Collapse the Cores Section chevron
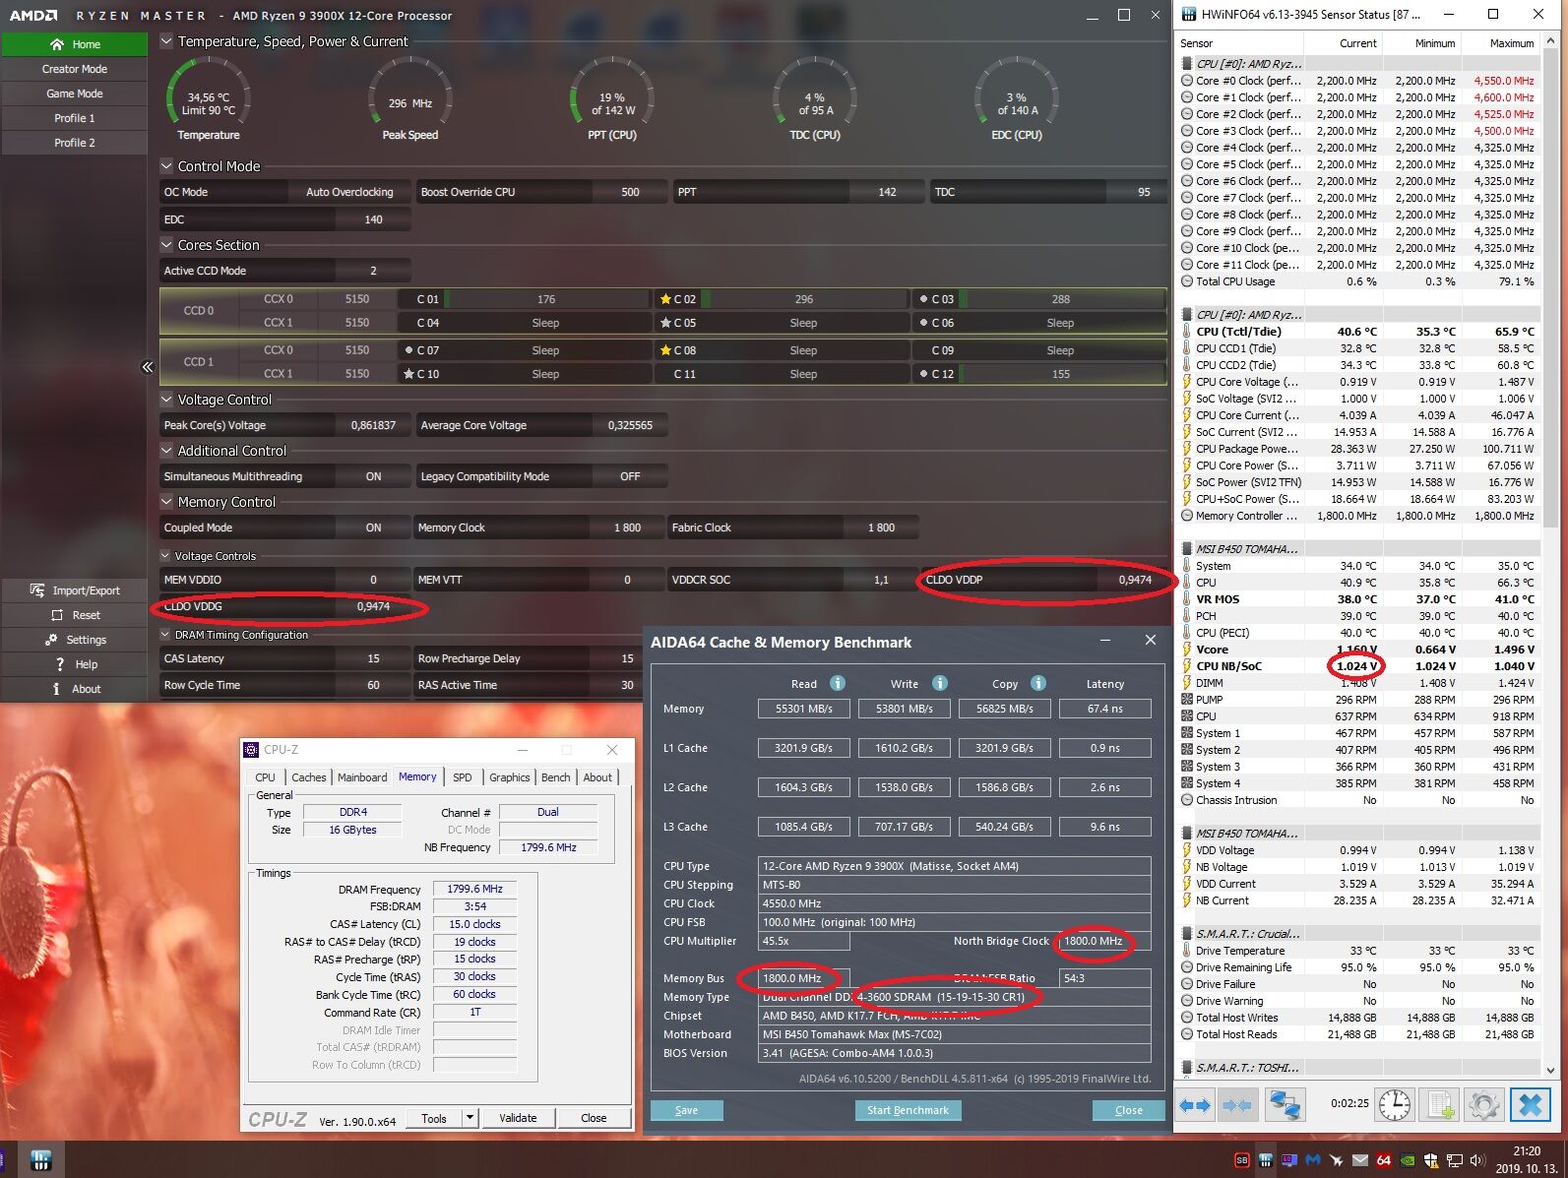The height and width of the screenshot is (1178, 1568). [x=166, y=245]
